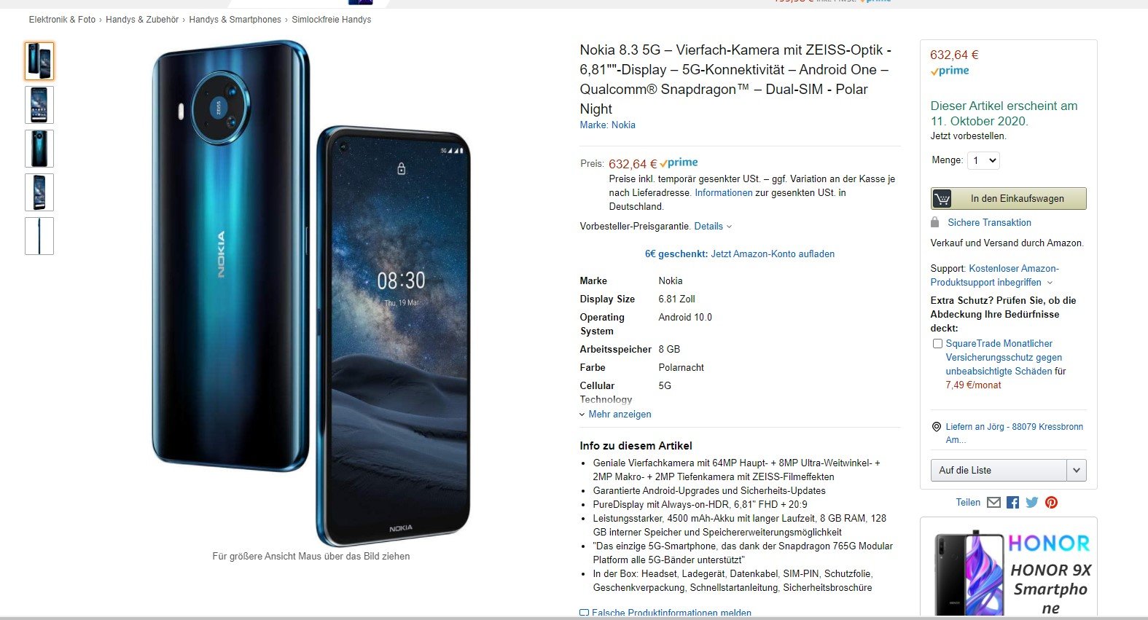1148x620 pixels.
Task: Click the location pin icon near Liefern an Jörg
Action: click(937, 427)
